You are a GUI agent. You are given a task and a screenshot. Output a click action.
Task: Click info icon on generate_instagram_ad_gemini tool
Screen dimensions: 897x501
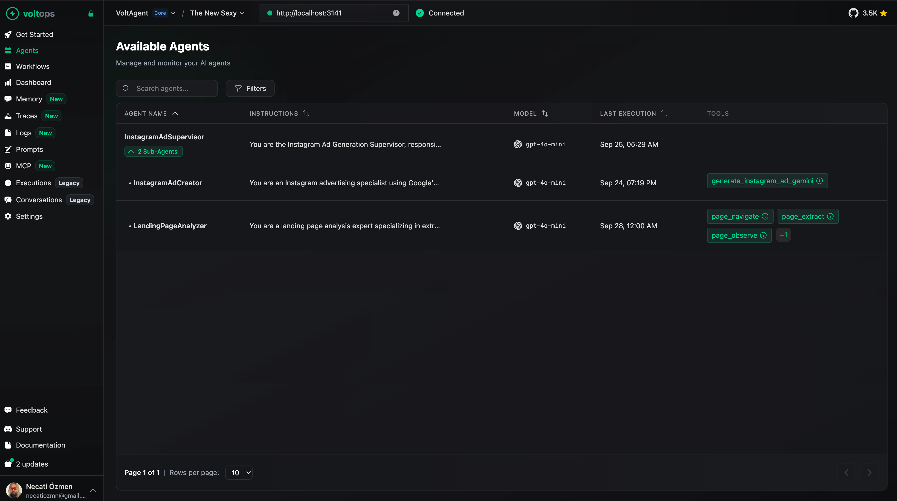[820, 181]
